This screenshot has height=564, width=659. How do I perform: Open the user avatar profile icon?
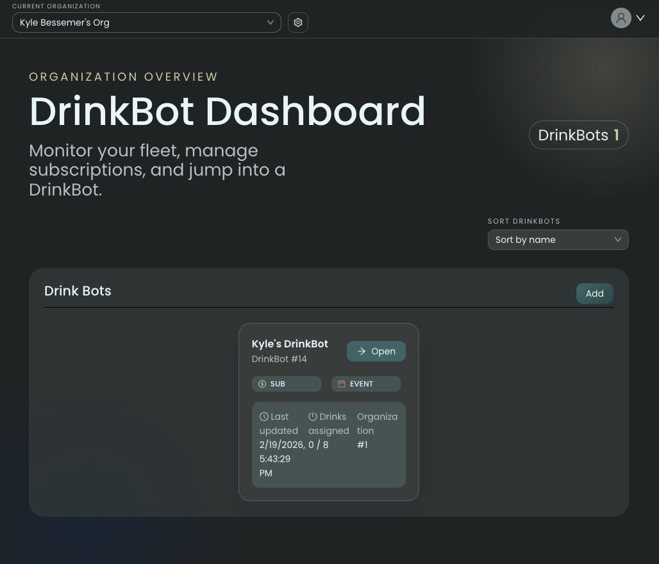621,17
